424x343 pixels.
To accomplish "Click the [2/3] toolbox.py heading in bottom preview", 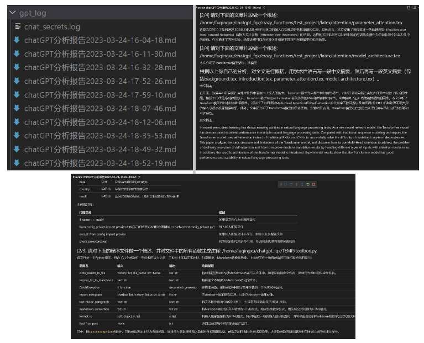I will (x=197, y=251).
